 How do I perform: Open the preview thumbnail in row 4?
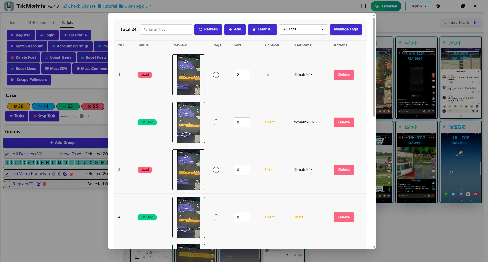tap(188, 217)
